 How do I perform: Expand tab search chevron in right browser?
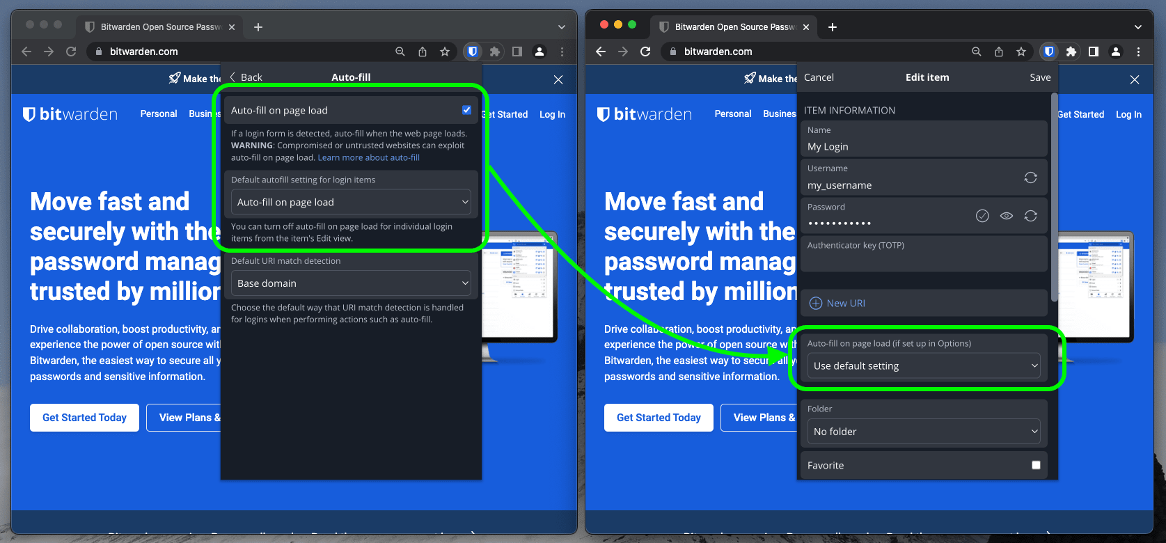coord(1138,27)
